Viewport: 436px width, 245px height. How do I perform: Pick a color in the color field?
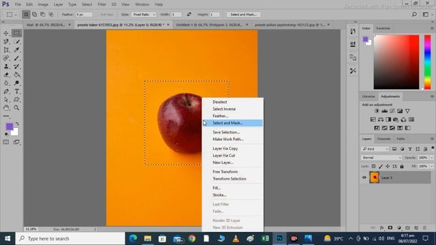tap(396, 62)
